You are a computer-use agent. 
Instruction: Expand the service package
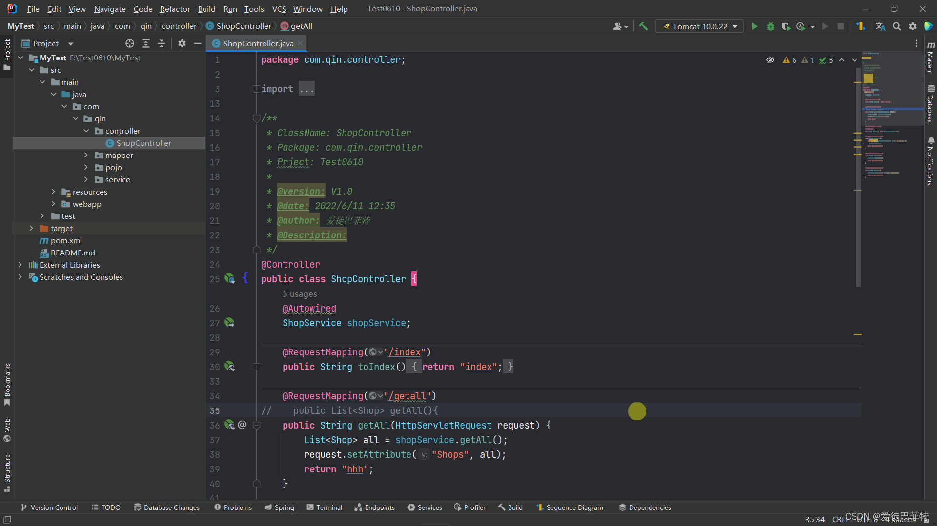pyautogui.click(x=86, y=179)
